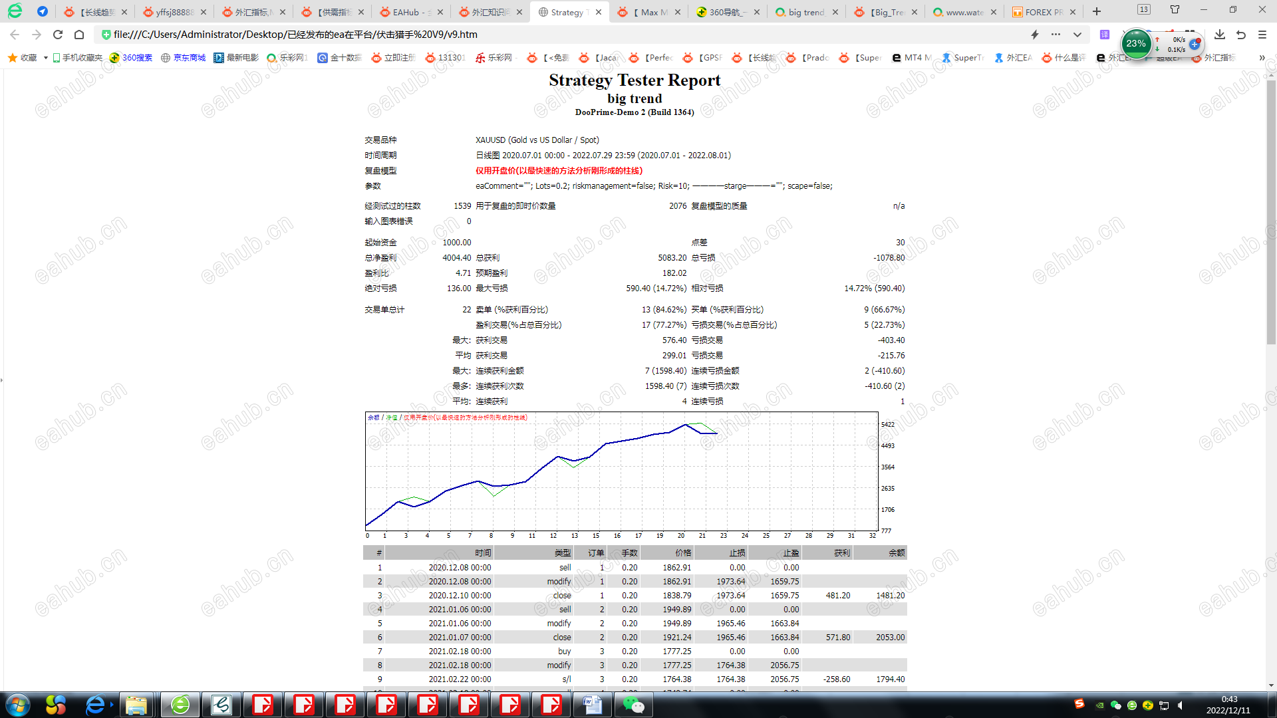
Task: Expand the favorites 收藏 dropdown arrow
Action: point(45,58)
